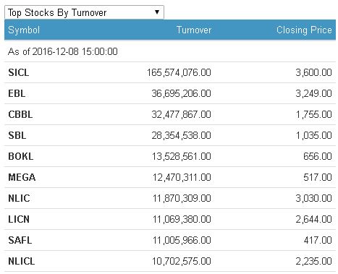The width and height of the screenshot is (338, 274).
Task: Select EBL closing price 3,249.00
Action: point(314,93)
